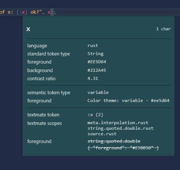
Task: Click the struck-through string.quoted.double rule
Action: click(x=114, y=141)
